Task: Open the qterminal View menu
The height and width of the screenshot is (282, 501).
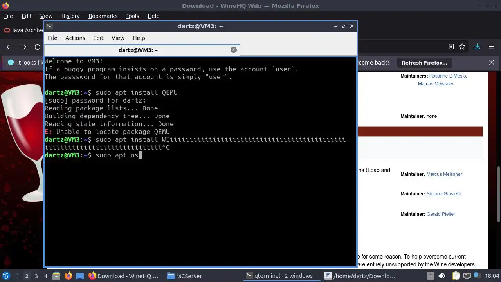Action: coord(118,38)
